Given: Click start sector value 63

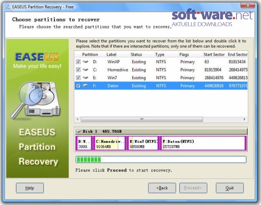Looking at the screenshot, I should click(207, 62).
